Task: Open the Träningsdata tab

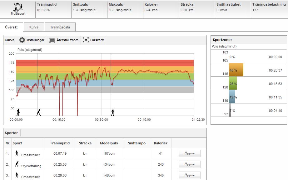Action: click(60, 27)
